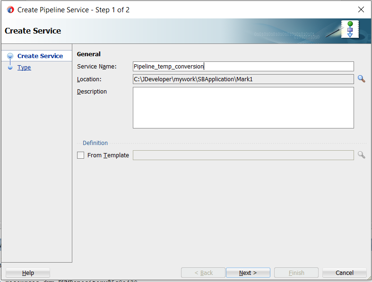Image resolution: width=372 pixels, height=282 pixels.
Task: Proceed with the Next button
Action: (248, 273)
